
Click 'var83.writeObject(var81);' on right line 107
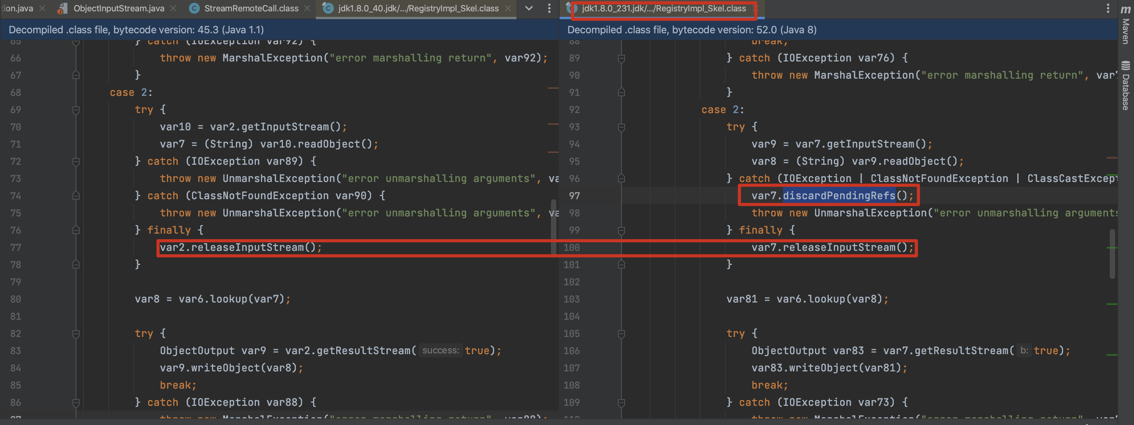click(x=830, y=368)
